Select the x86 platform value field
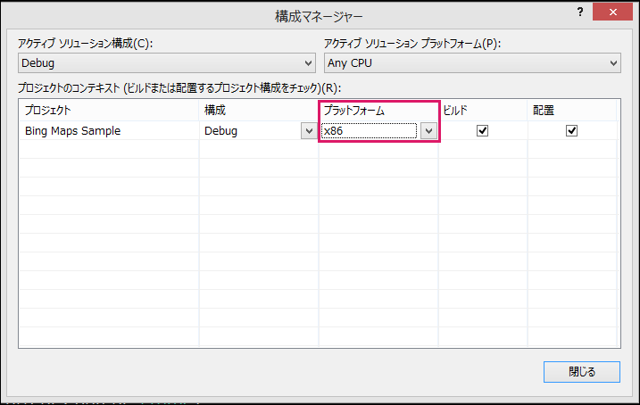Viewport: 640px width, 405px height. click(x=369, y=131)
